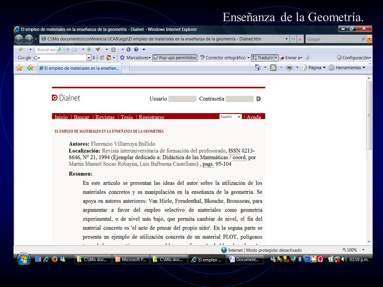Stop loading with the red X button
This screenshot has width=383, height=287.
tap(300, 39)
